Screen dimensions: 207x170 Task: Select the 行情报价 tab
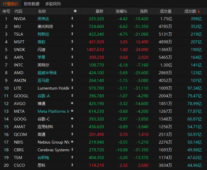pyautogui.click(x=10, y=4)
